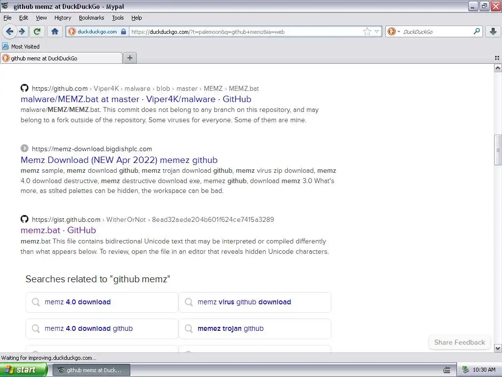The height and width of the screenshot is (377, 502).
Task: Click in the DuckDuckGo search box
Action: [x=437, y=32]
